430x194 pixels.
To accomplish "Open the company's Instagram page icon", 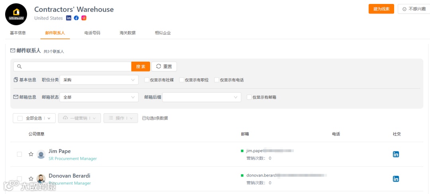I will (x=84, y=18).
